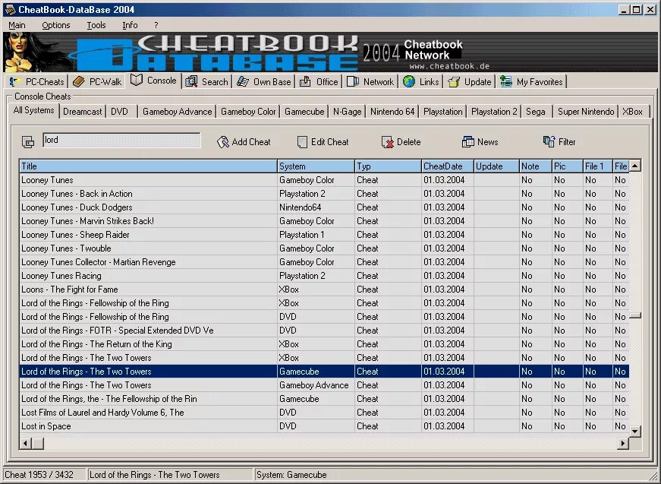Sort by the Typ column header

388,166
